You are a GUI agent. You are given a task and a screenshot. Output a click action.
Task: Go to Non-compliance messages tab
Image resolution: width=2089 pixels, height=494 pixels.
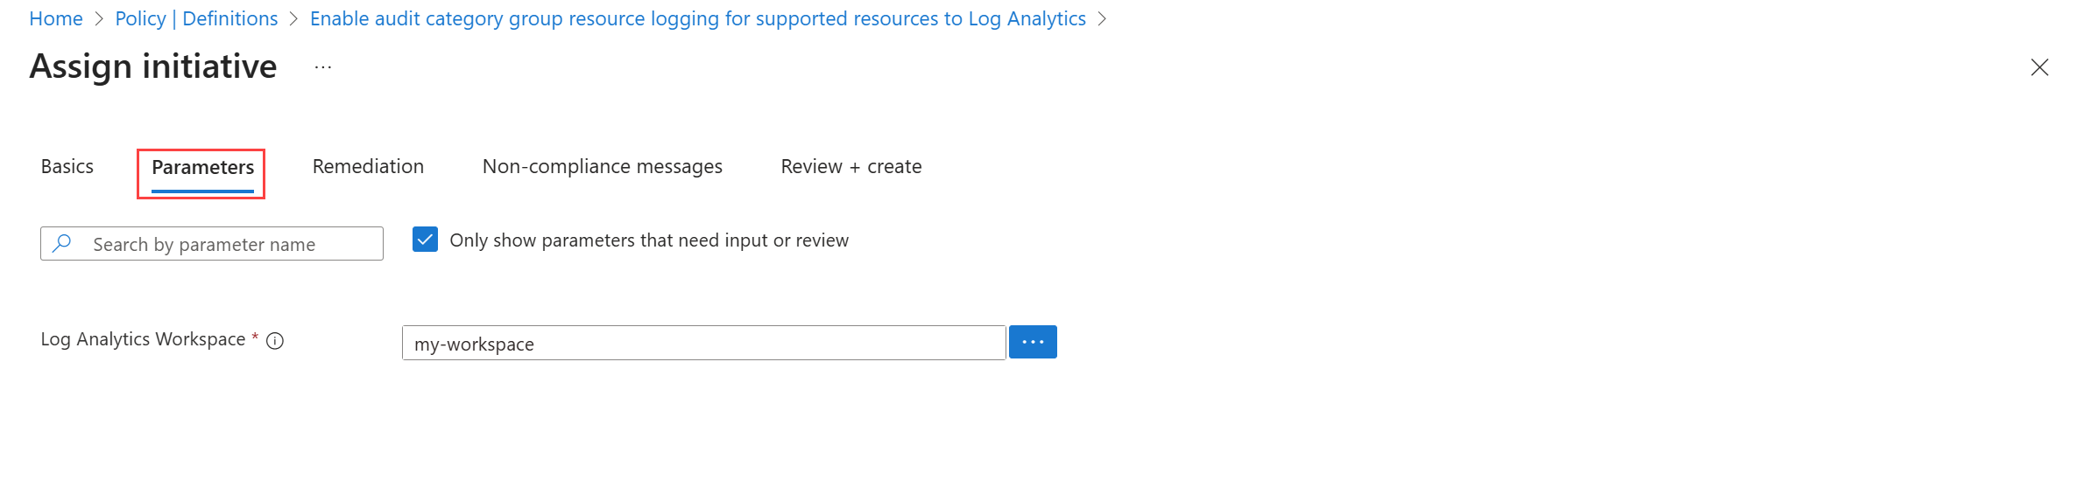[602, 166]
